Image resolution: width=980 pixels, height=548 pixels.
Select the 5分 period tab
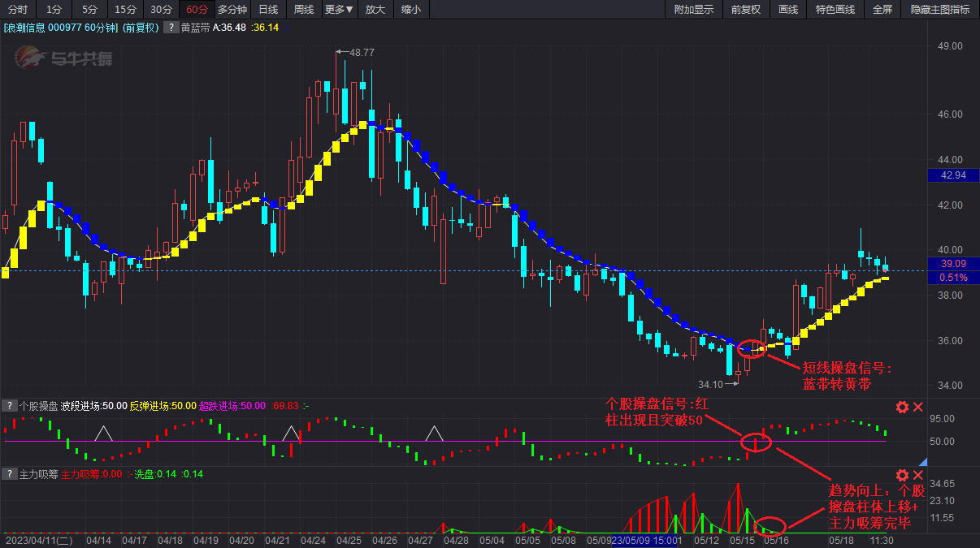tap(89, 10)
